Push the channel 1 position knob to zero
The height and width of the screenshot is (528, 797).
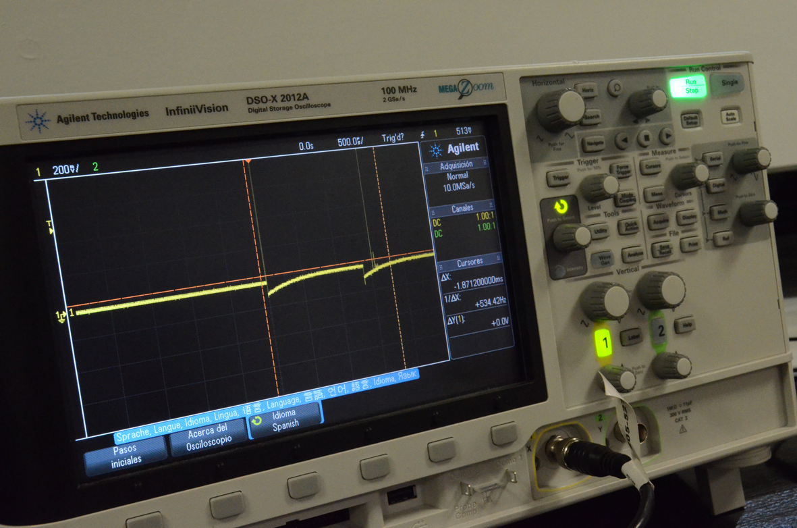pyautogui.click(x=619, y=378)
